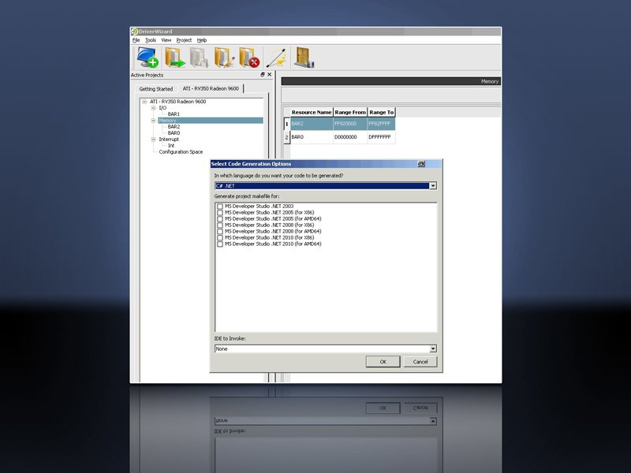Click the Range From column header
Screen dimensions: 631x473
pyautogui.click(x=350, y=112)
